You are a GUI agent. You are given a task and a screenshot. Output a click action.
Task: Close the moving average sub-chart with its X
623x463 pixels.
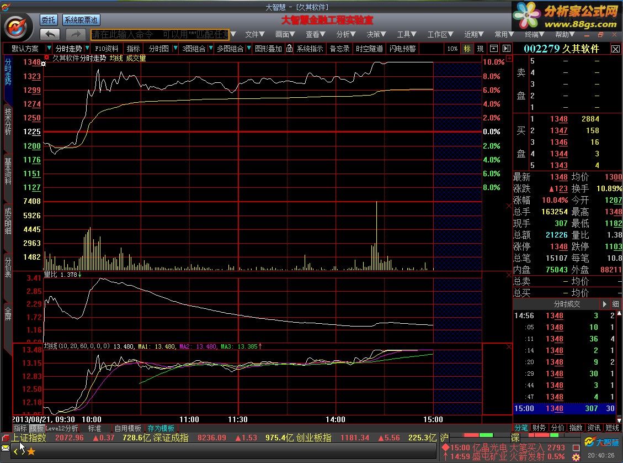pos(509,347)
